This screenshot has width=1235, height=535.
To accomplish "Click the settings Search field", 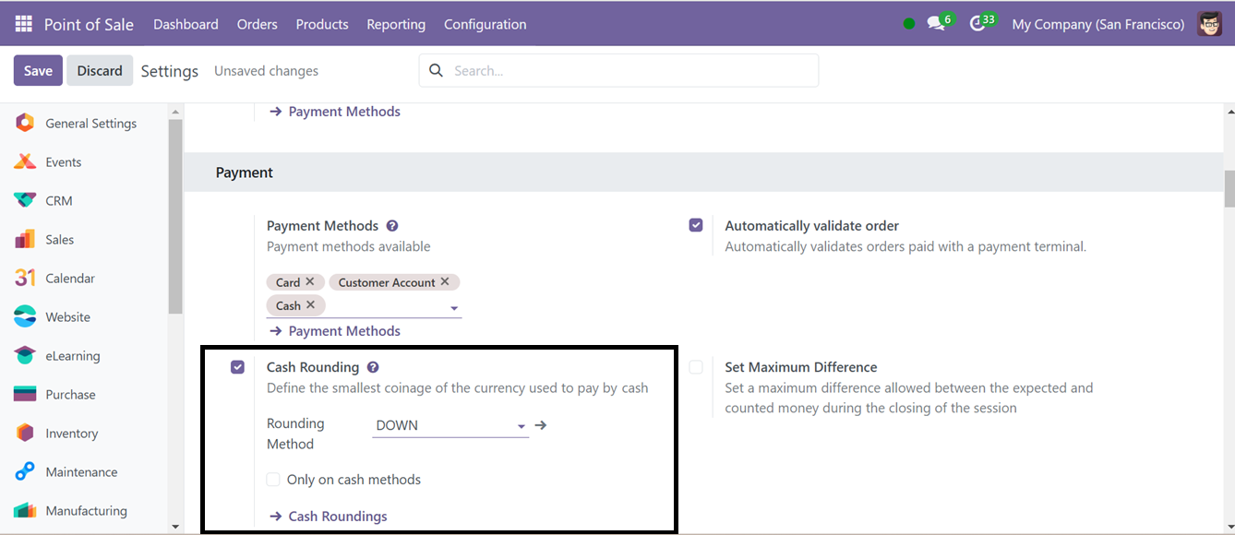I will tap(619, 70).
